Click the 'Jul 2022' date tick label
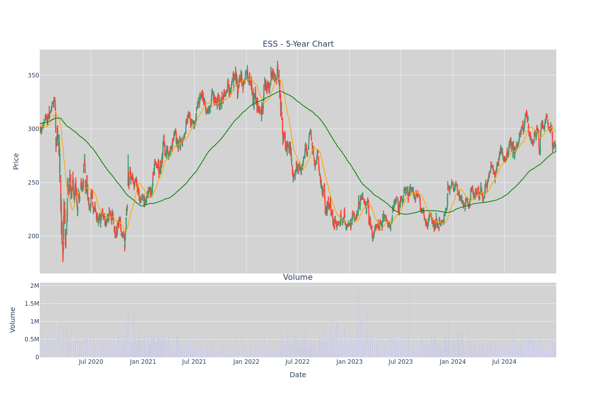596x397 pixels. [x=298, y=362]
